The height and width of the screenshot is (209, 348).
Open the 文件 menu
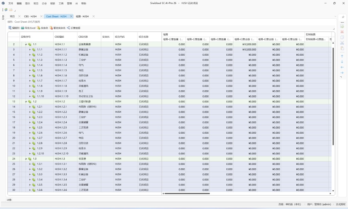coord(11,3)
